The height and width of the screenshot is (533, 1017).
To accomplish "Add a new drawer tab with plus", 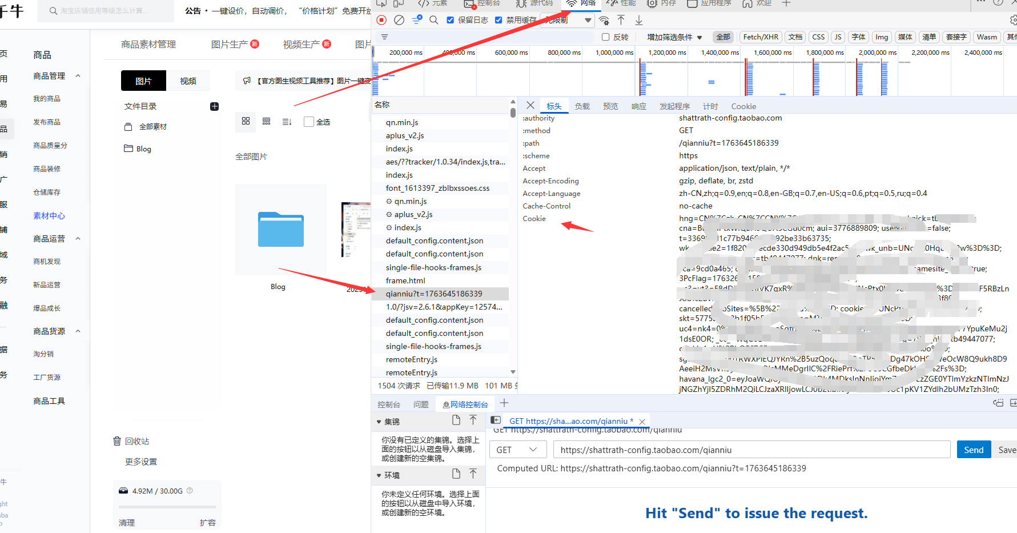I will point(504,403).
